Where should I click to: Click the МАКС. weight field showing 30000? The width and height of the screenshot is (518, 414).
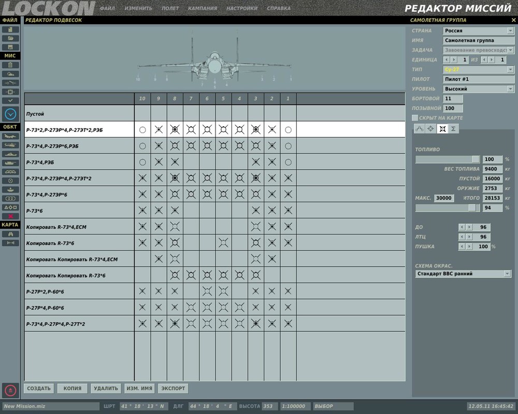tap(443, 198)
